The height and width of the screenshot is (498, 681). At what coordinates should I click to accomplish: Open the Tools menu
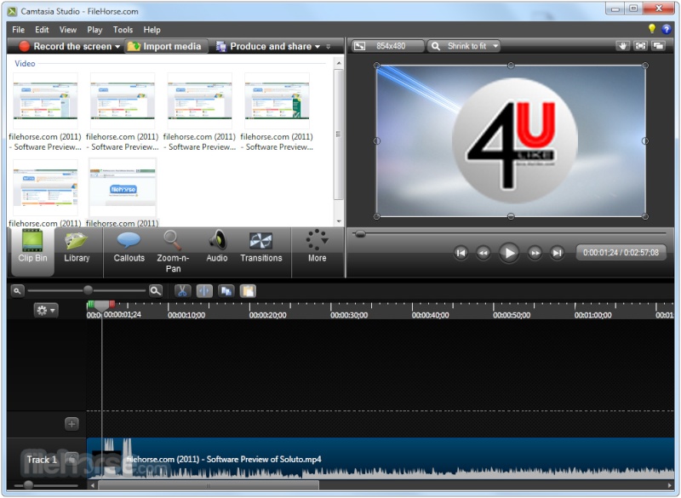(123, 30)
